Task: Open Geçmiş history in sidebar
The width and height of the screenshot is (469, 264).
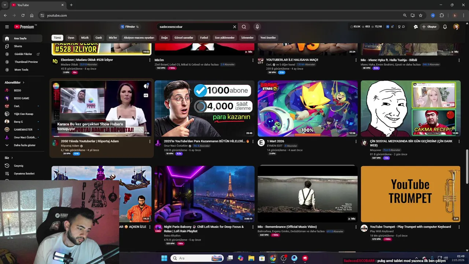Action: (x=18, y=166)
